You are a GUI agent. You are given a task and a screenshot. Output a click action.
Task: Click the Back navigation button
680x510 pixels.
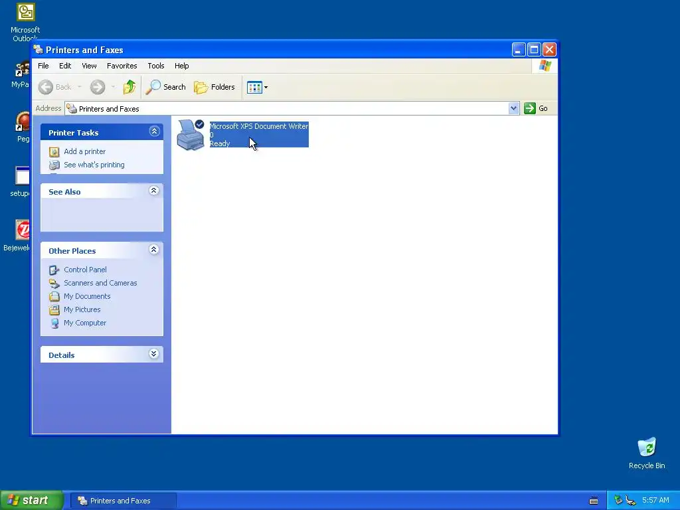[54, 87]
